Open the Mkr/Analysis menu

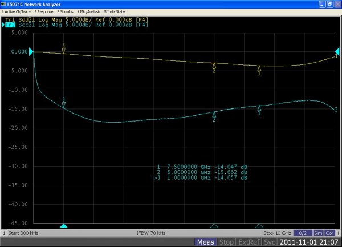(x=89, y=12)
